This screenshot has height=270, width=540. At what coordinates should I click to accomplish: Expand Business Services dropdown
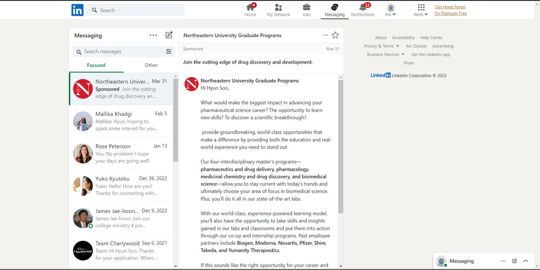[386, 55]
